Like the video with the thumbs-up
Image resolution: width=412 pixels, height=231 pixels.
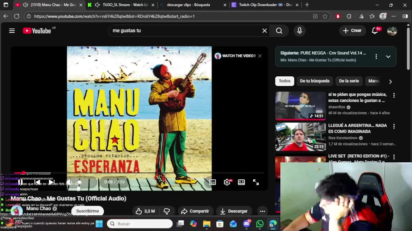click(145, 211)
